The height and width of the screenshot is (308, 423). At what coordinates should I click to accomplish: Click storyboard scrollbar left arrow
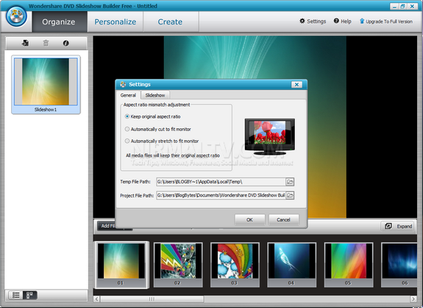pos(97,299)
